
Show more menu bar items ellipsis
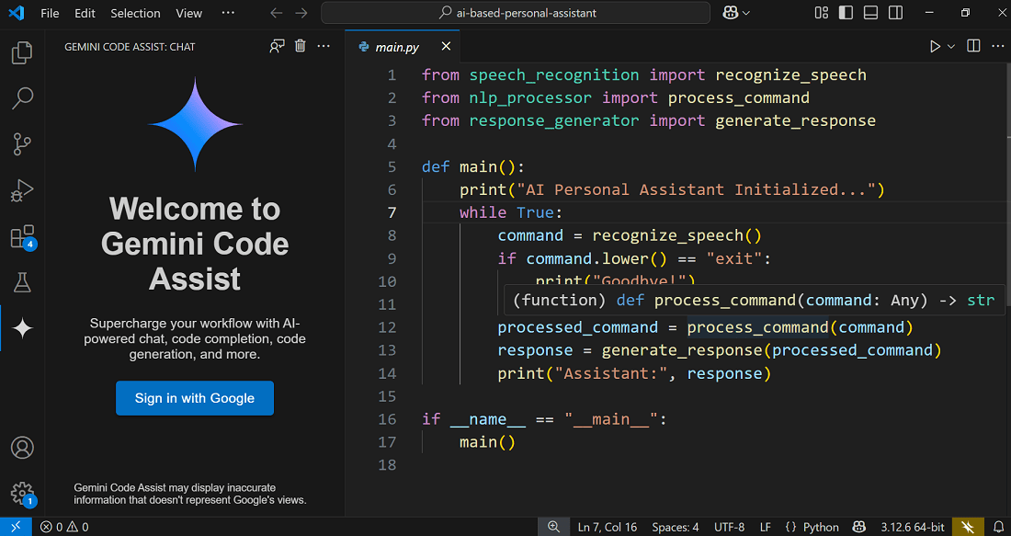(x=228, y=13)
